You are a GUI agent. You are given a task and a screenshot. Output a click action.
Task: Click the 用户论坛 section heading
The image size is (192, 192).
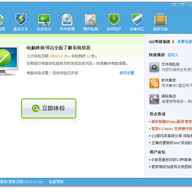(157, 152)
